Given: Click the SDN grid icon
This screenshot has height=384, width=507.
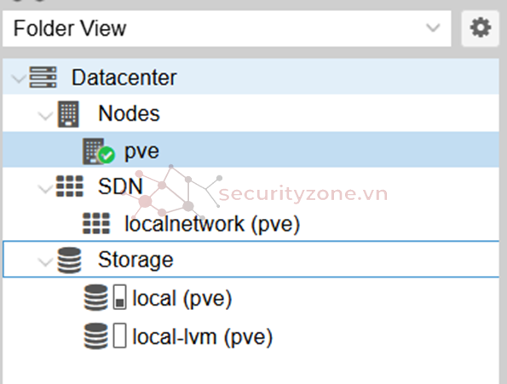Looking at the screenshot, I should click(x=70, y=186).
